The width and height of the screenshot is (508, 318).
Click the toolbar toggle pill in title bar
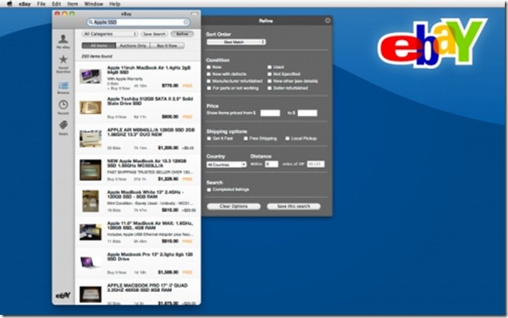(194, 14)
